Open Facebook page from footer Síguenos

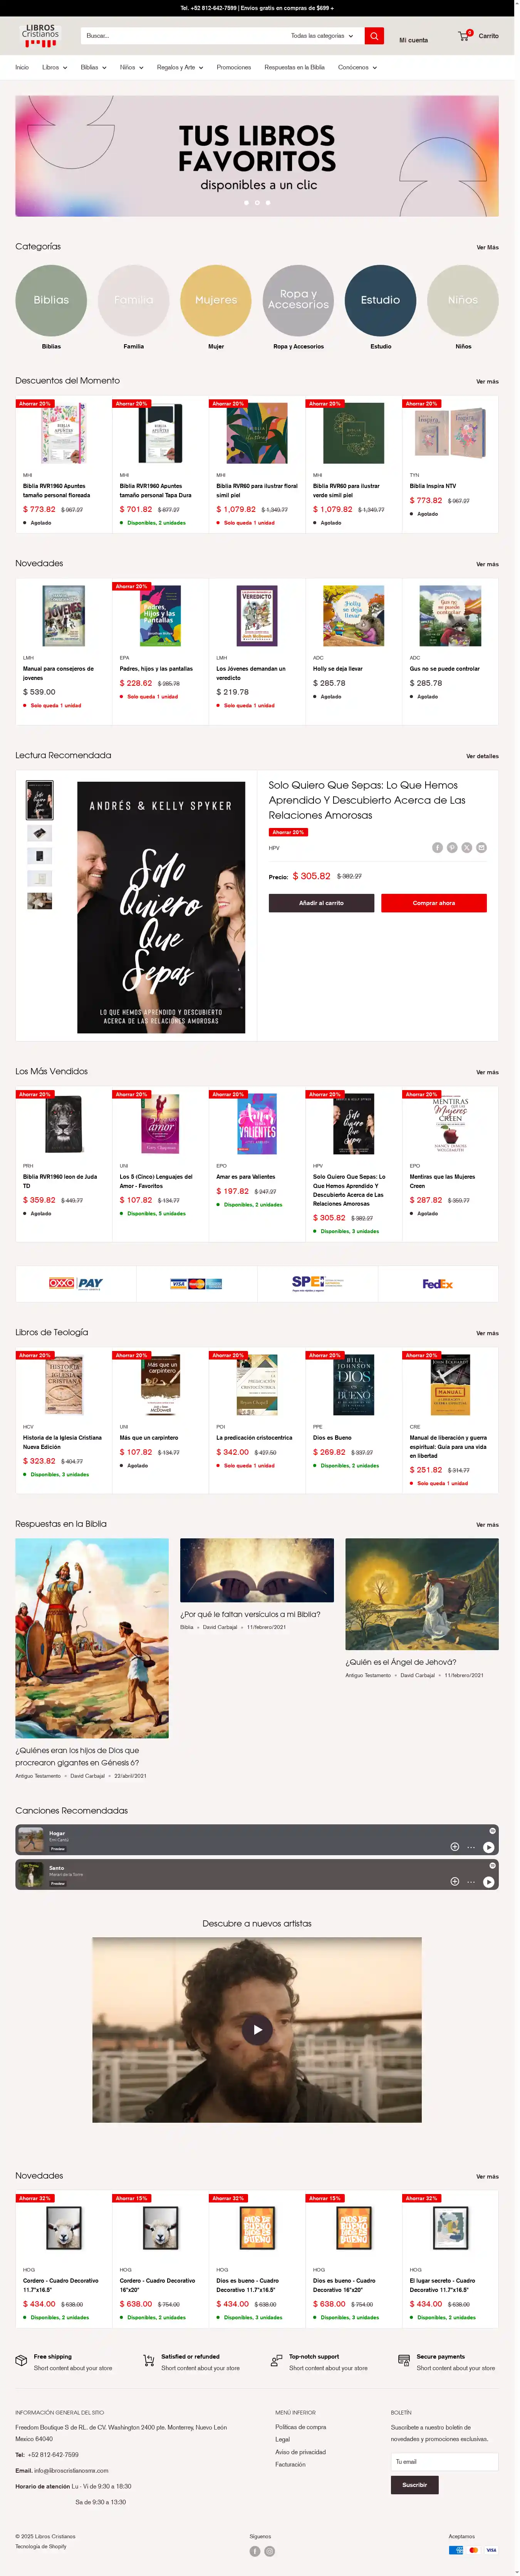[255, 2551]
